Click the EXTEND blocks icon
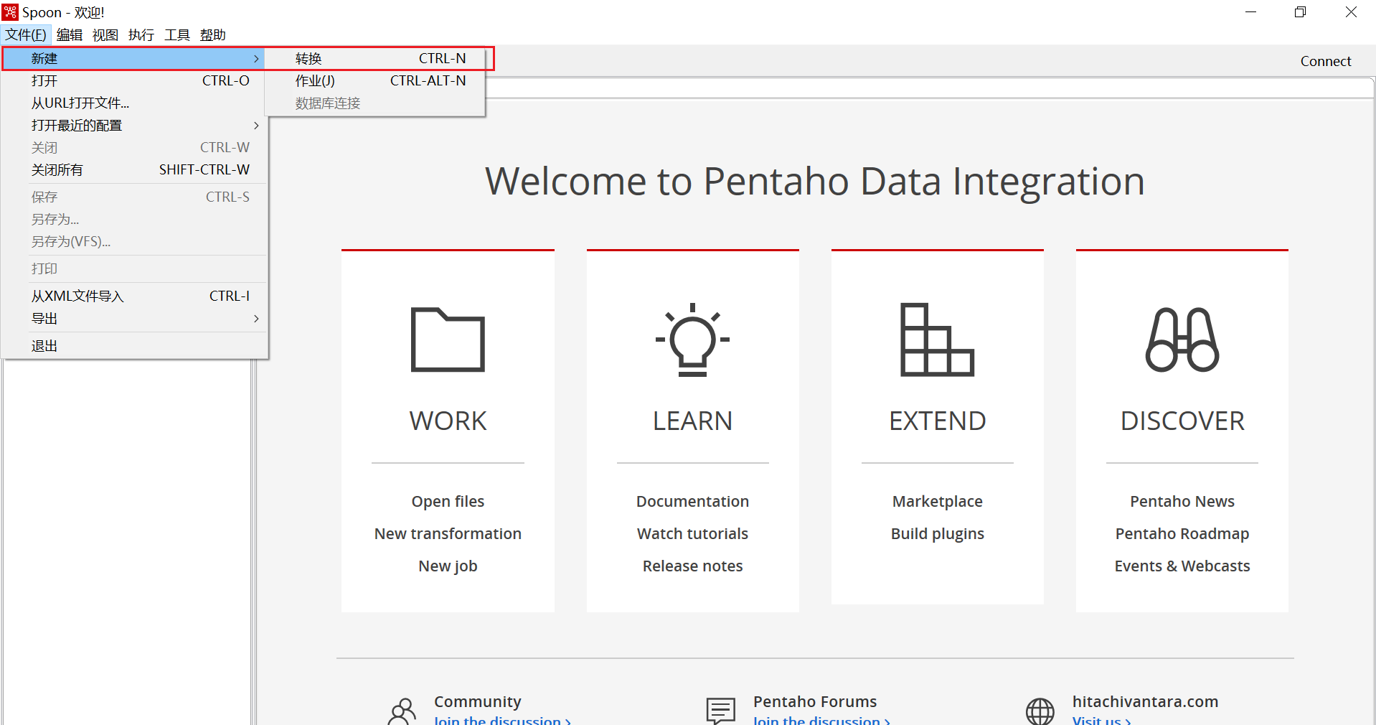 pyautogui.click(x=937, y=340)
